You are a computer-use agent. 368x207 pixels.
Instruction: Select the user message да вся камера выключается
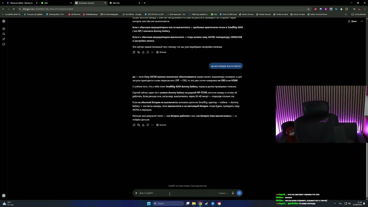(x=226, y=66)
